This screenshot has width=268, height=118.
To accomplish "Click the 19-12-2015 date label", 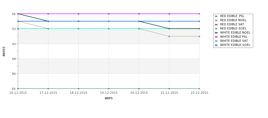I will (109, 93).
